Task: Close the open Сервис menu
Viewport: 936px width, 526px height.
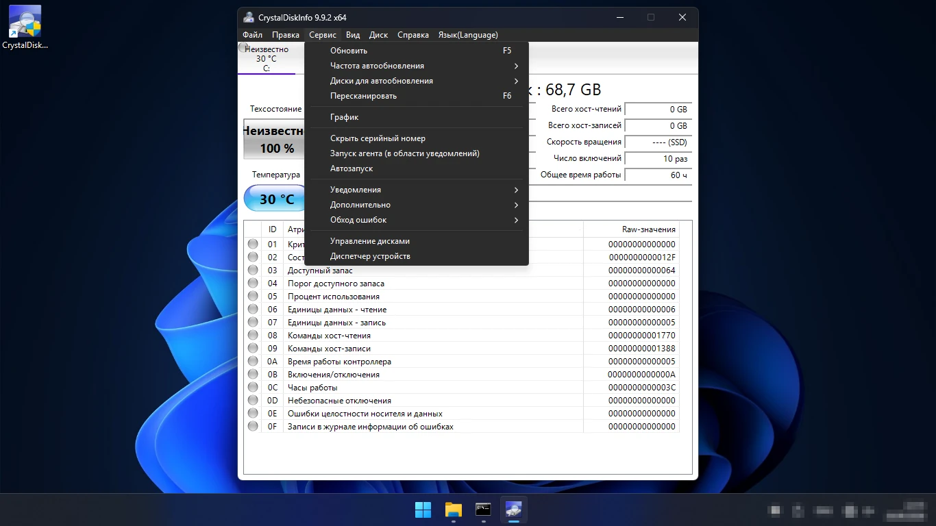Action: pyautogui.click(x=323, y=35)
